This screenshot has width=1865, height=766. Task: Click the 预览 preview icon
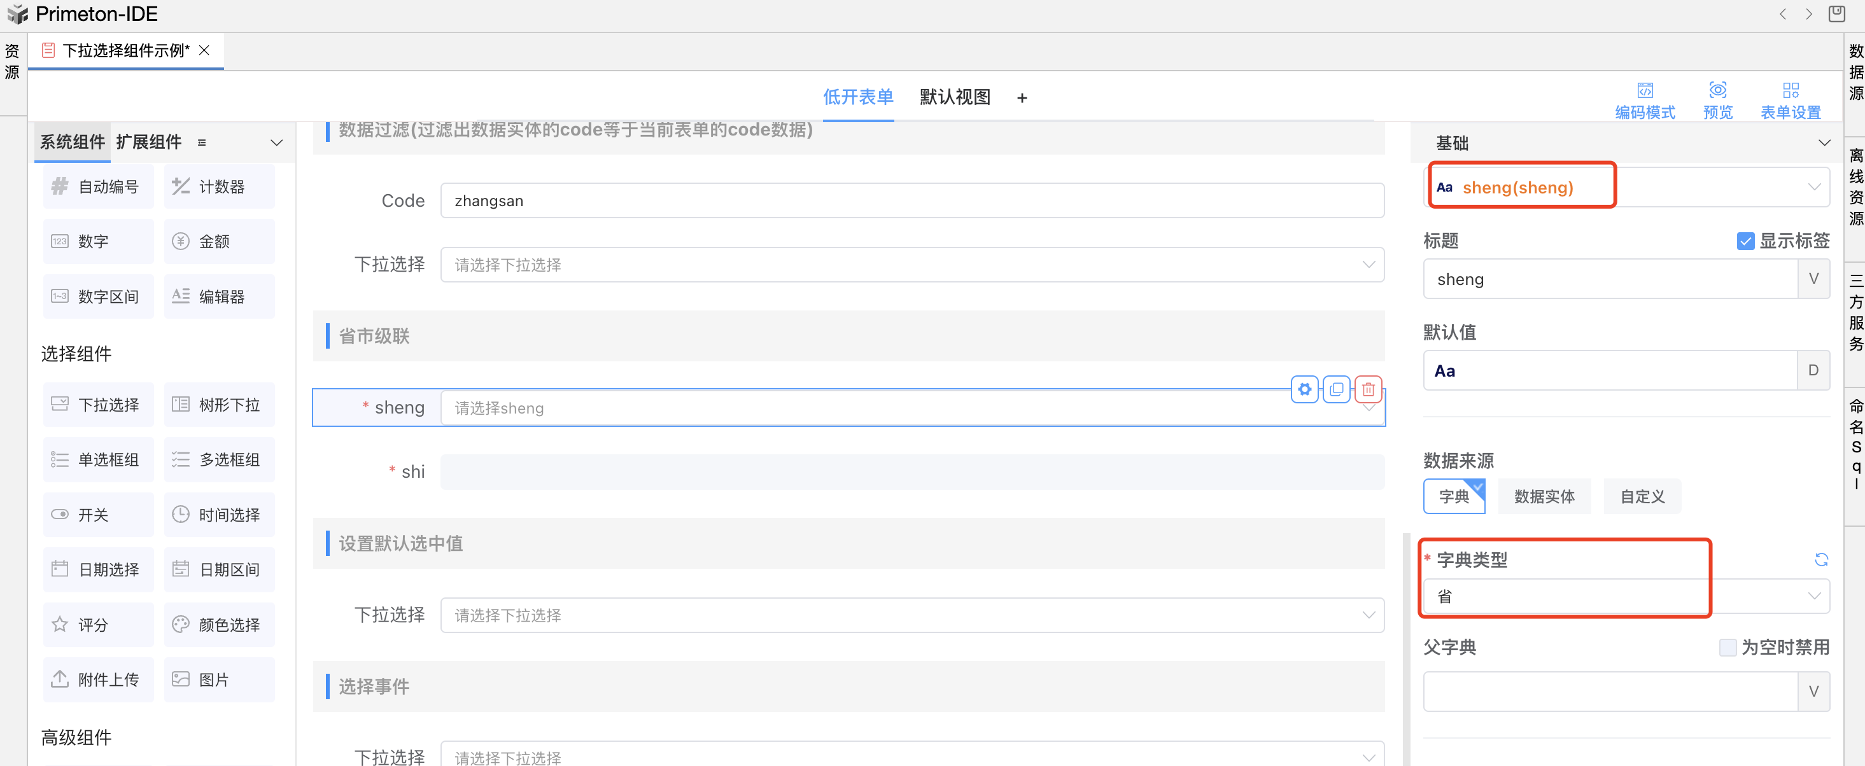pos(1717,100)
